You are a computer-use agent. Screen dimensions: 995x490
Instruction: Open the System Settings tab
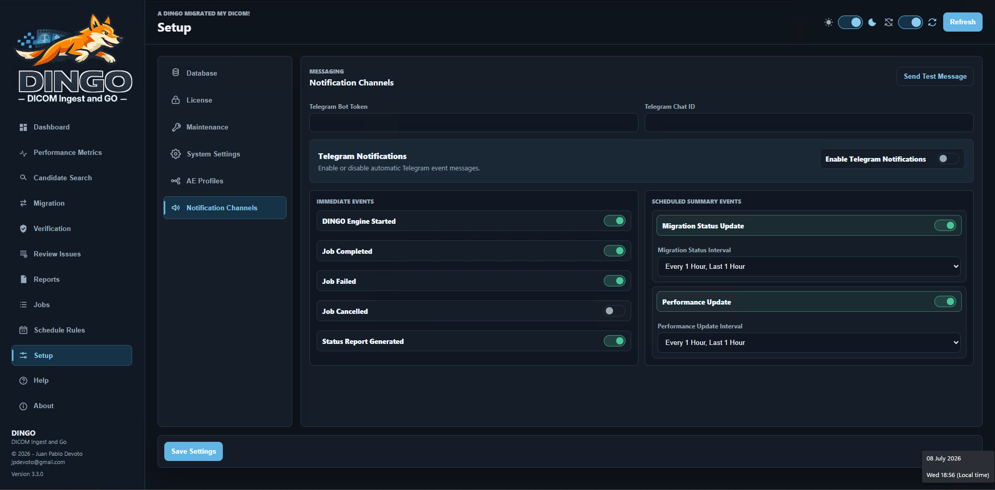point(225,154)
